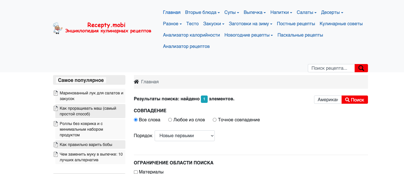The height and width of the screenshot is (174, 404).
Task: Choose Точное совпадение radio option
Action: [215, 120]
